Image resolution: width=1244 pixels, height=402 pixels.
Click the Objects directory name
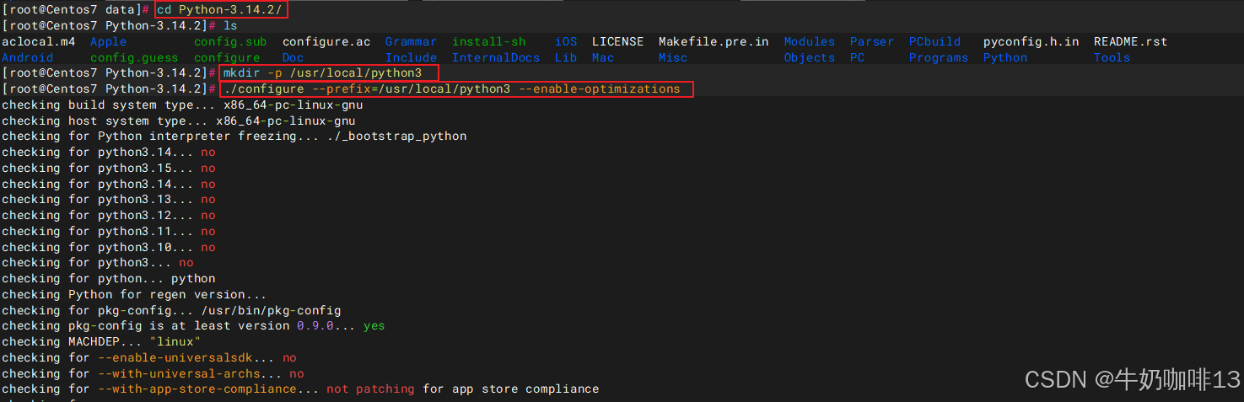pos(809,57)
